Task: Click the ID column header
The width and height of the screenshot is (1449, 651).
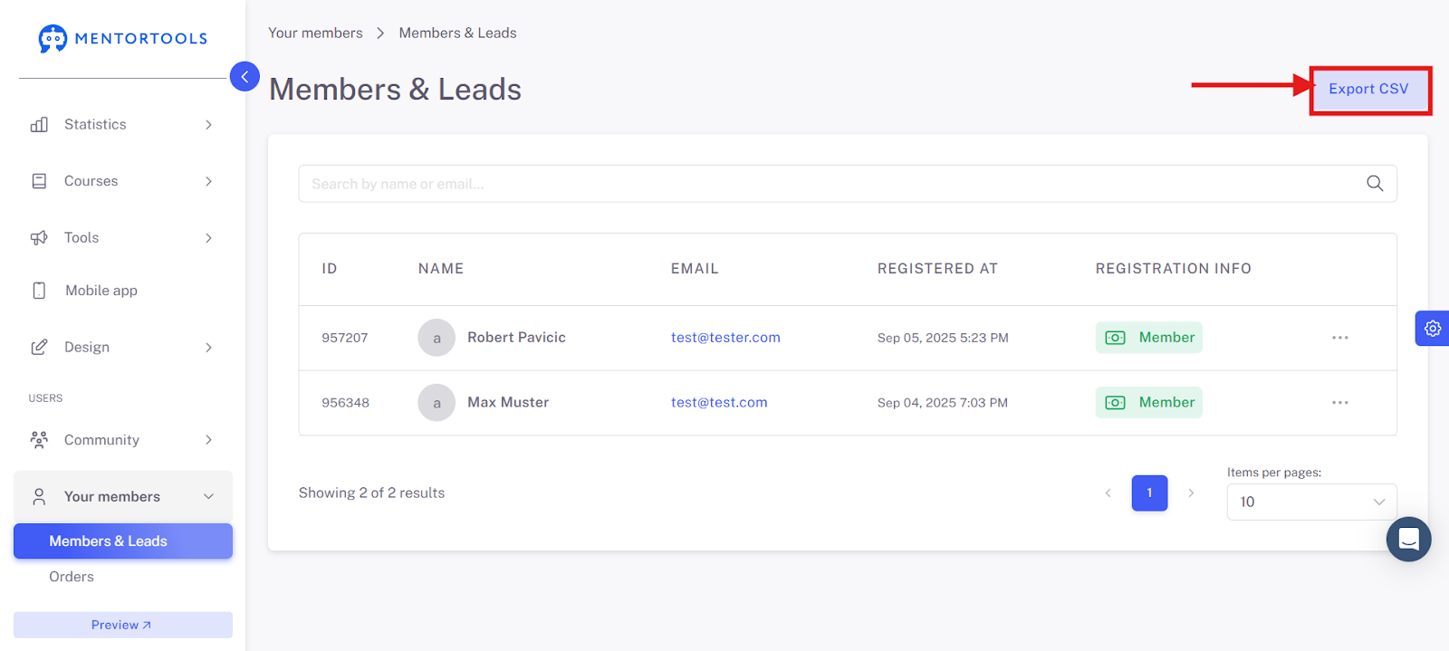Action: click(x=330, y=269)
